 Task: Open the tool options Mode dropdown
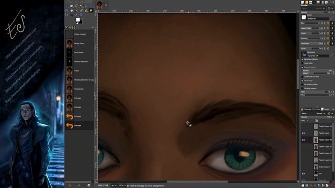pos(313,8)
